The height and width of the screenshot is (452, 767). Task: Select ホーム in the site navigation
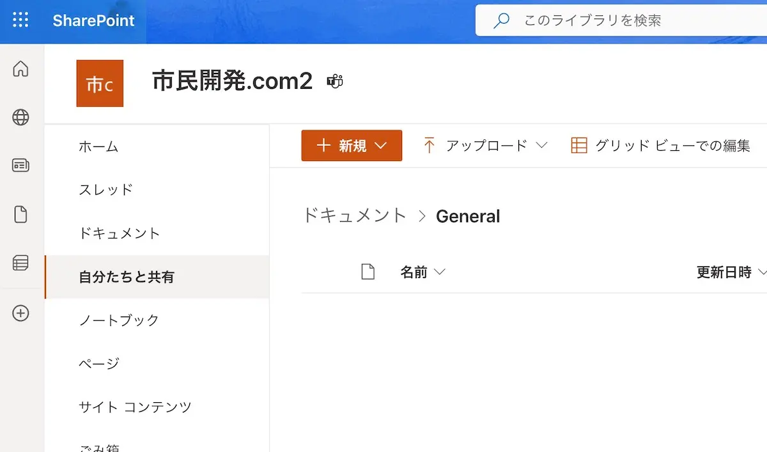98,147
